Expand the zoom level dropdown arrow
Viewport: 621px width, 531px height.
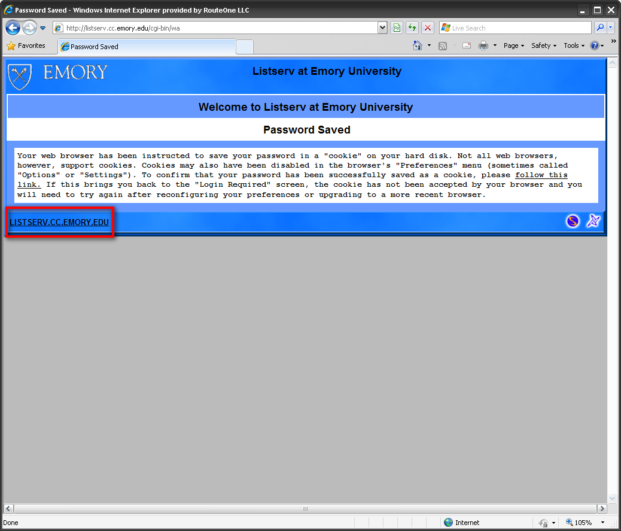(x=603, y=523)
